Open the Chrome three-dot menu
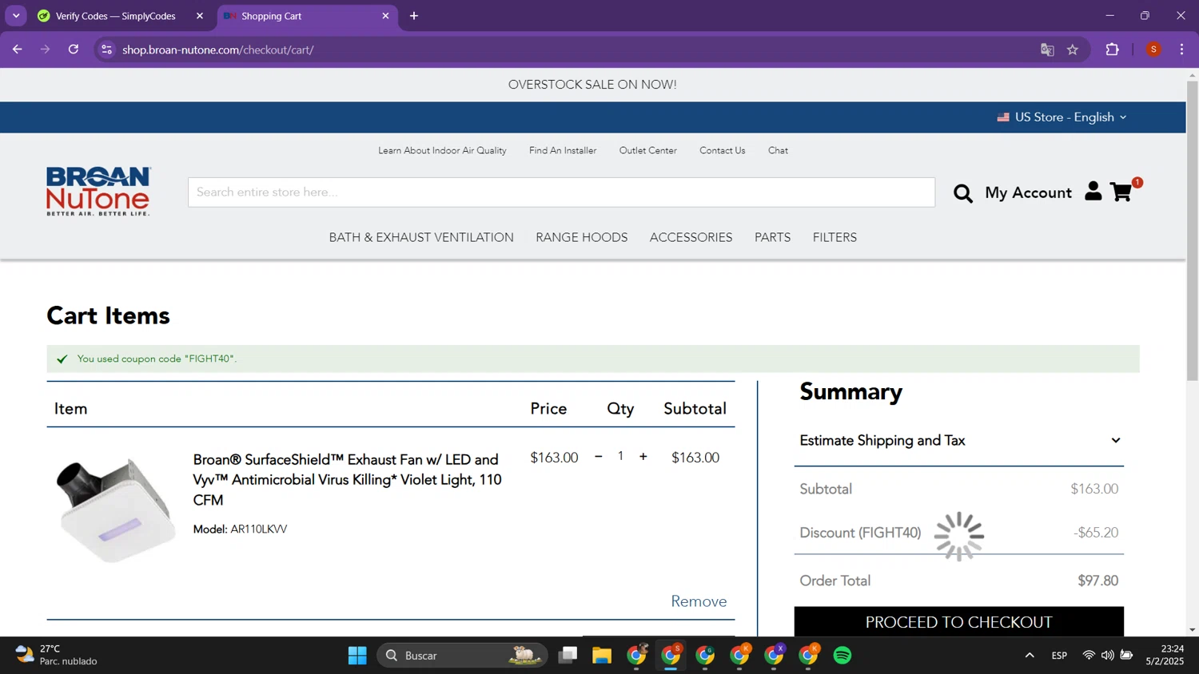Viewport: 1199px width, 674px height. (1181, 50)
